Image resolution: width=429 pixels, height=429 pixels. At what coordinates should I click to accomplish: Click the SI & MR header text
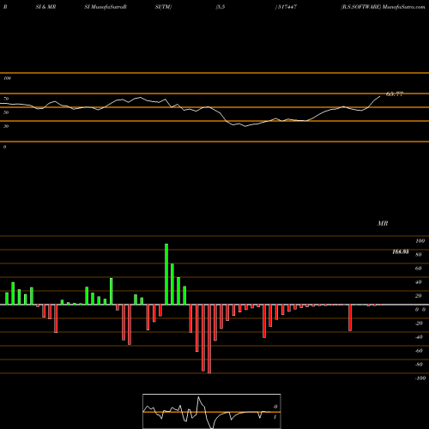[x=45, y=7]
